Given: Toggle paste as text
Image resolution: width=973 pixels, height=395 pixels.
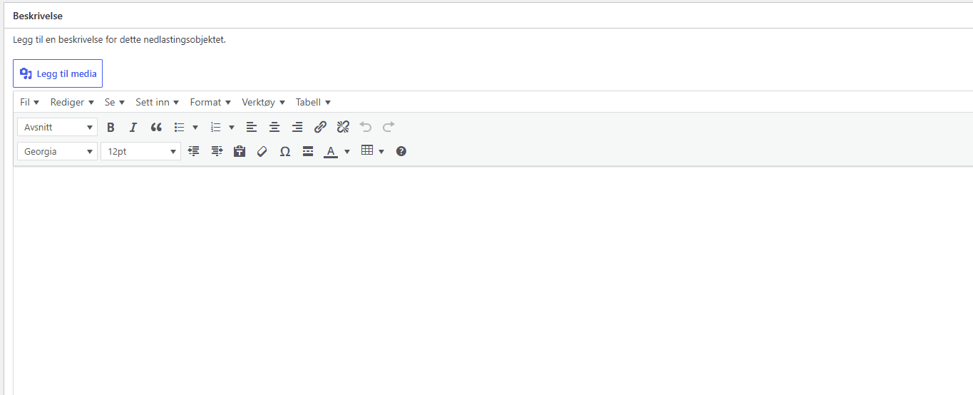Looking at the screenshot, I should pyautogui.click(x=240, y=151).
